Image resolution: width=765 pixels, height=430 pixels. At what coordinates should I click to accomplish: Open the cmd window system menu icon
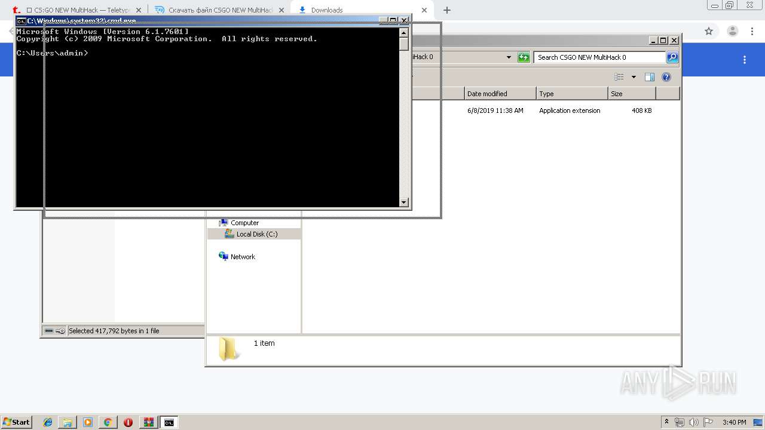pos(21,21)
